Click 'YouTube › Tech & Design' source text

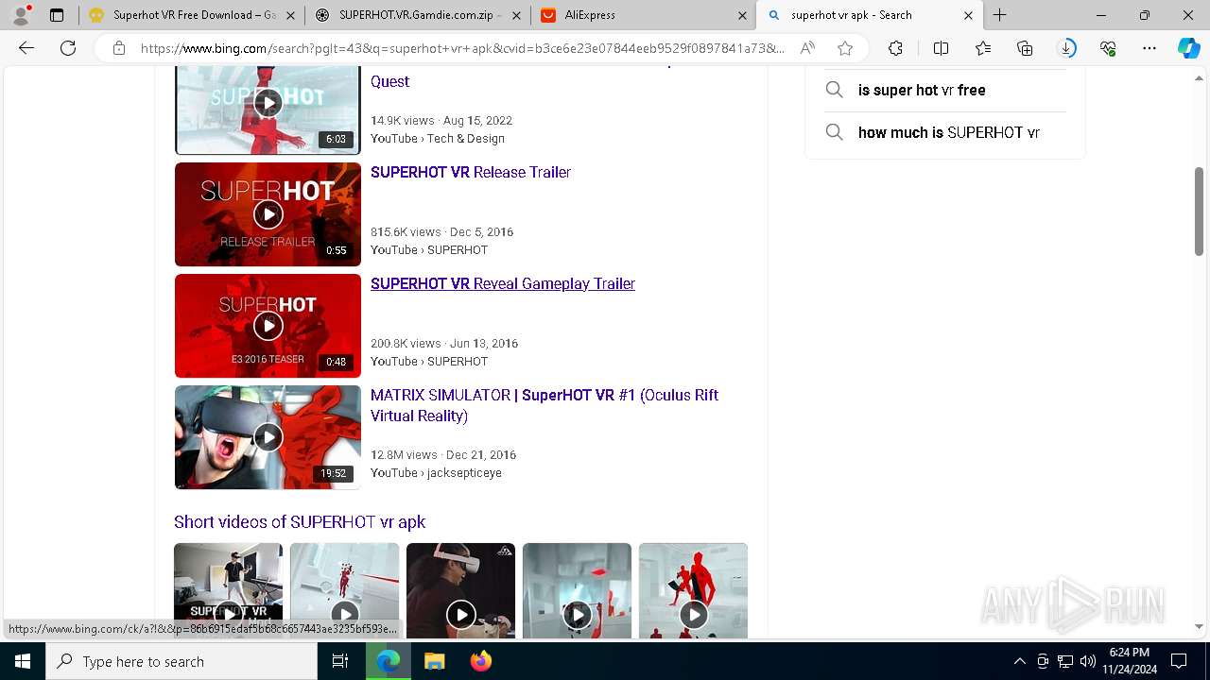(x=438, y=138)
